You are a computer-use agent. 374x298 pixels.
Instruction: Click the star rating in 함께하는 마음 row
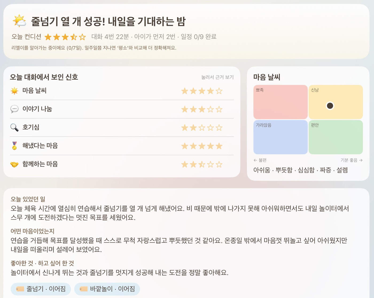(202, 164)
